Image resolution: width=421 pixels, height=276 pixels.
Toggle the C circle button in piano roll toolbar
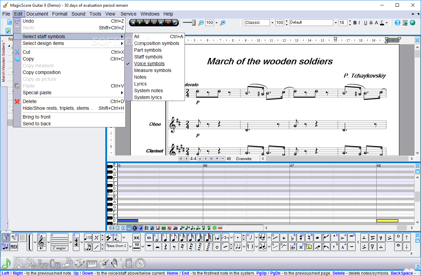[x=135, y=228]
